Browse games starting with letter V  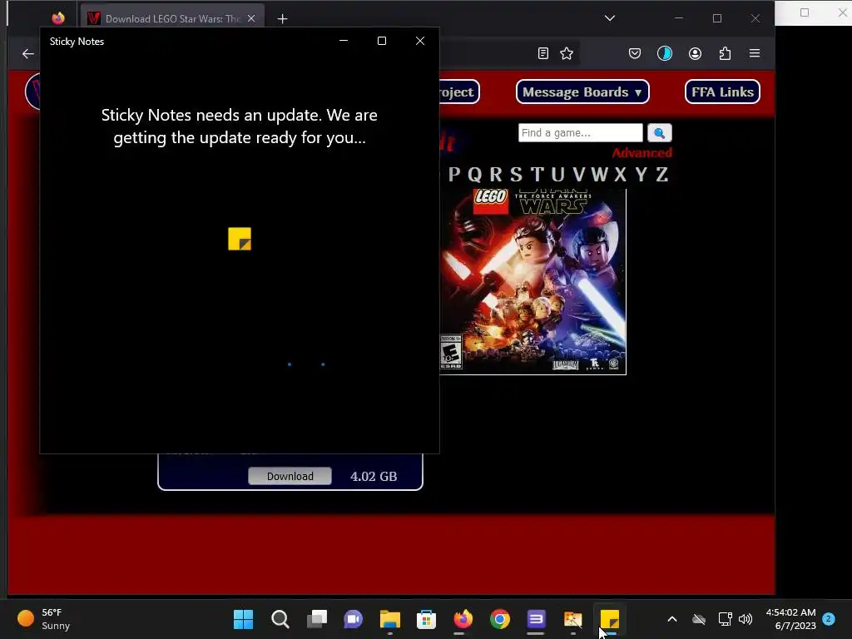point(579,175)
